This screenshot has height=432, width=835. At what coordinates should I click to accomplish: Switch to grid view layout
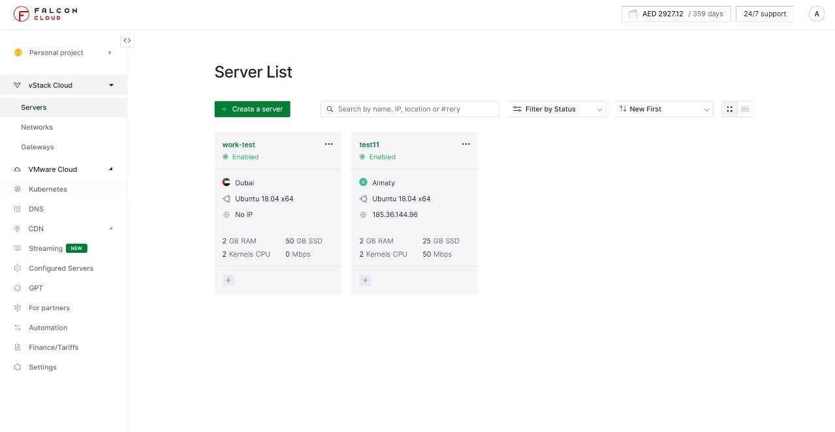[x=729, y=109]
